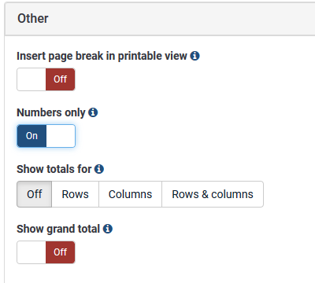Click white half of Numbers only switch
315x283 pixels.
coord(61,136)
